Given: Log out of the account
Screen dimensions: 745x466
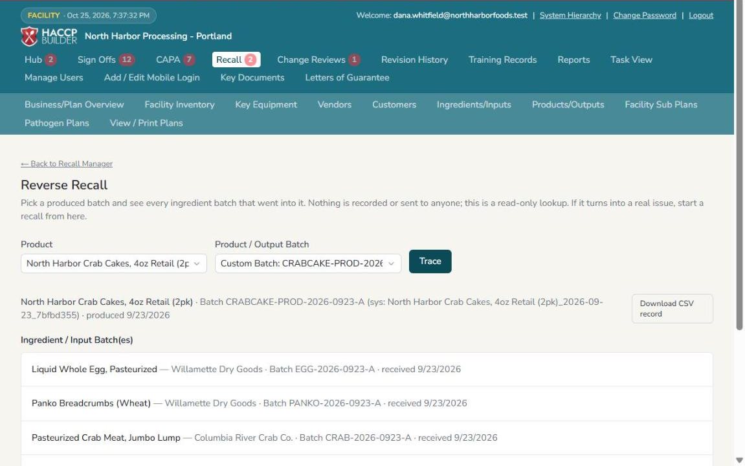Looking at the screenshot, I should coord(701,15).
